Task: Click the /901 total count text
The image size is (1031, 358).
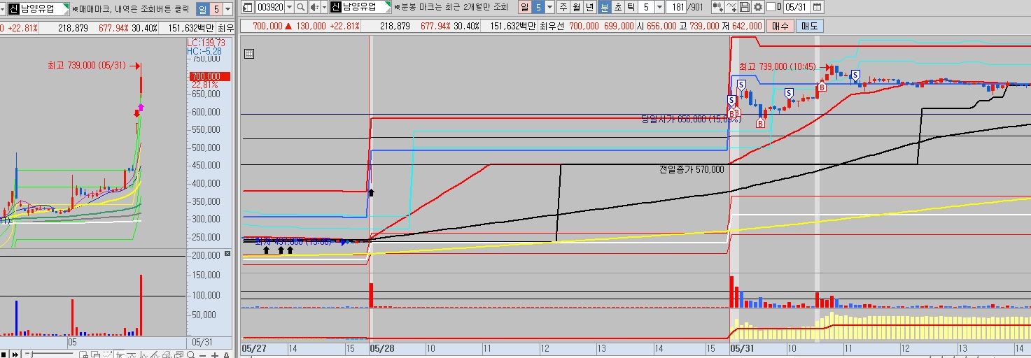Action: pyautogui.click(x=696, y=7)
